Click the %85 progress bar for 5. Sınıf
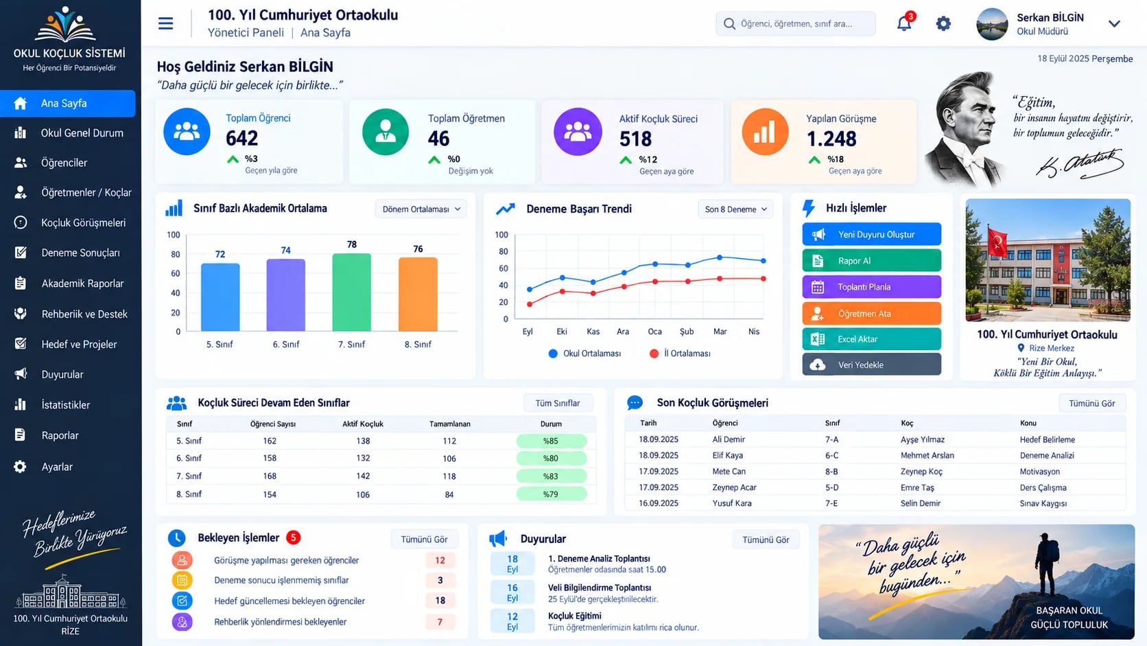1147x646 pixels. point(552,441)
